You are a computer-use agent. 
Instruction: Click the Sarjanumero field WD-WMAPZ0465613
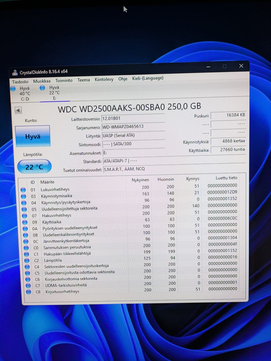pyautogui.click(x=133, y=127)
